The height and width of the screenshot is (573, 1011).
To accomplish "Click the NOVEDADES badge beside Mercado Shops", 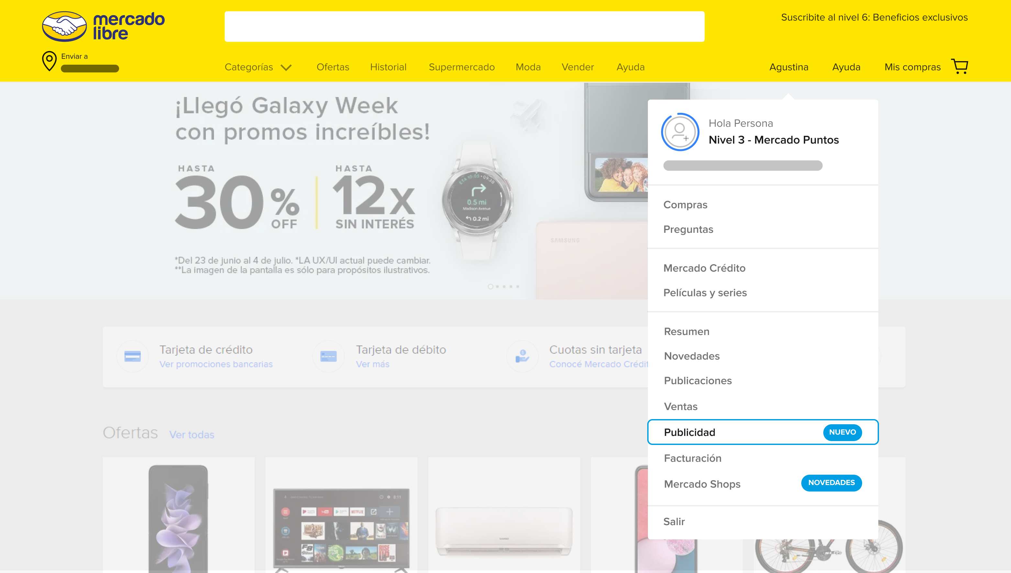I will tap(831, 483).
